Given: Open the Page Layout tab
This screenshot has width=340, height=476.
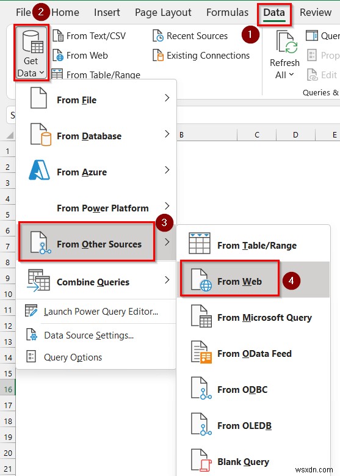Looking at the screenshot, I should [x=163, y=12].
